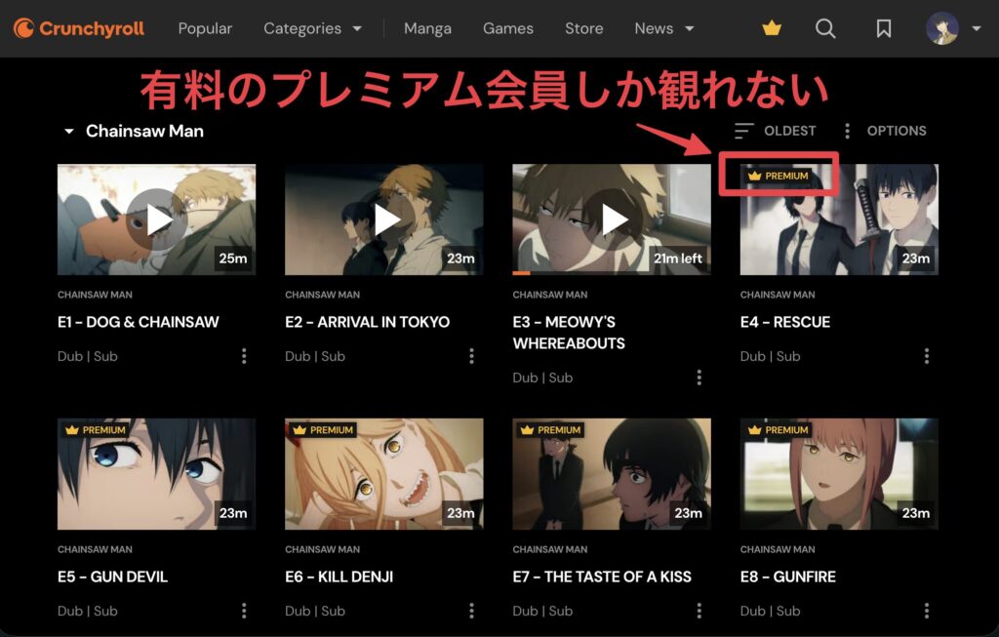
Task: Click the Premium crown icon in navbar
Action: 772,28
